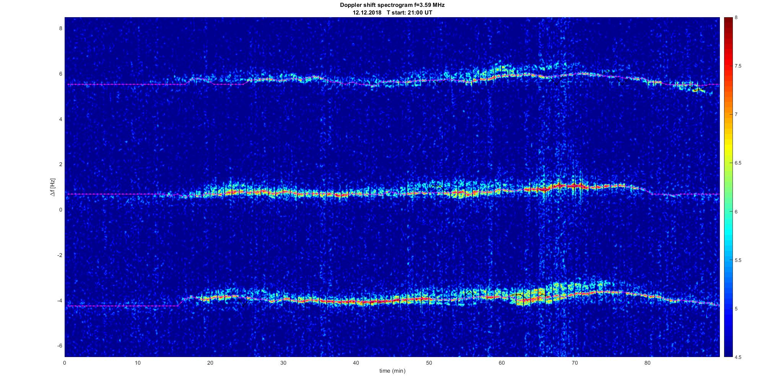Click y-axis tick label -4
765x383 pixels.
point(60,301)
